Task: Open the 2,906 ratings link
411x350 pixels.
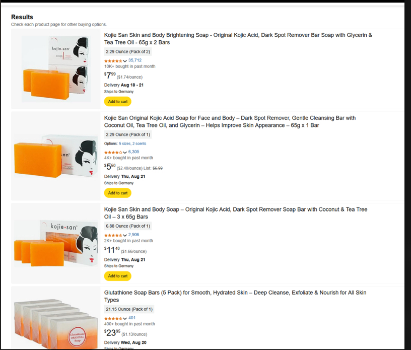Action: coord(133,235)
